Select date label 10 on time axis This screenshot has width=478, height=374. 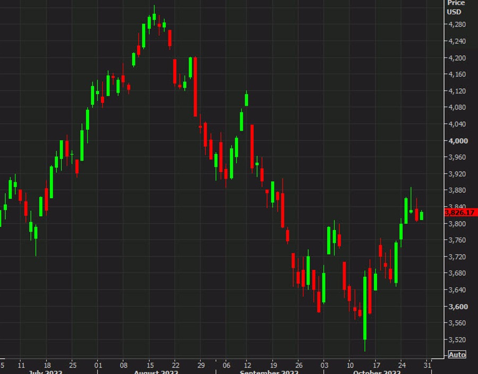[x=350, y=365]
